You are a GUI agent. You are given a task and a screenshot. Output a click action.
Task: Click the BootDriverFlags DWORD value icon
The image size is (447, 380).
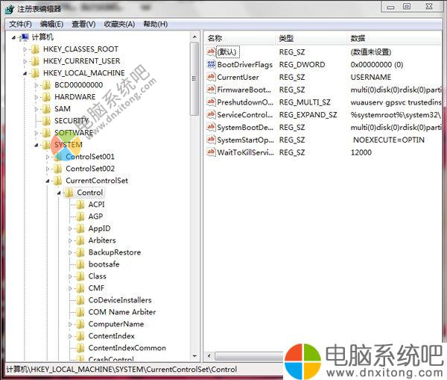[x=211, y=65]
